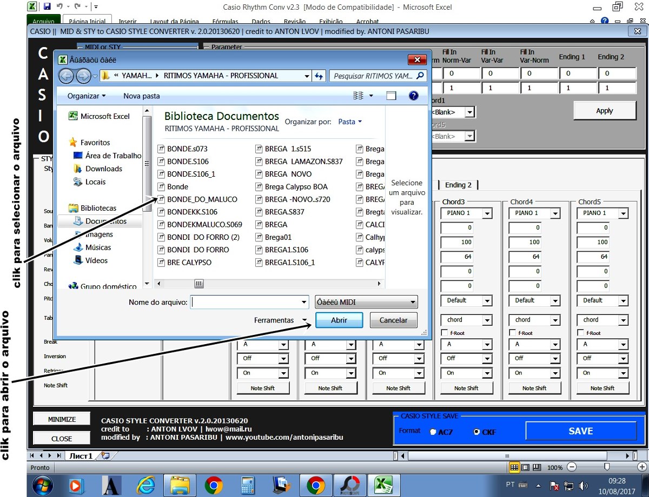Image resolution: width=649 pixels, height=497 pixels.
Task: Open the Fórmulas ribbon tab
Action: tap(226, 22)
